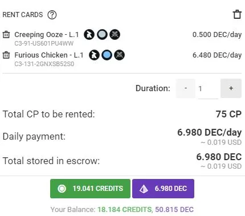Click the 6.480 DEC/day price
Screen dimensions: 245x216
click(217, 55)
